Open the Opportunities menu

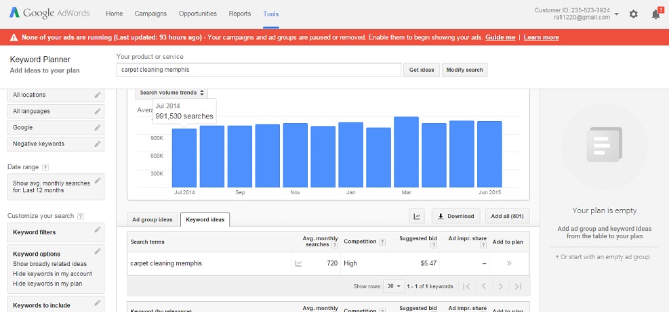[x=197, y=14]
